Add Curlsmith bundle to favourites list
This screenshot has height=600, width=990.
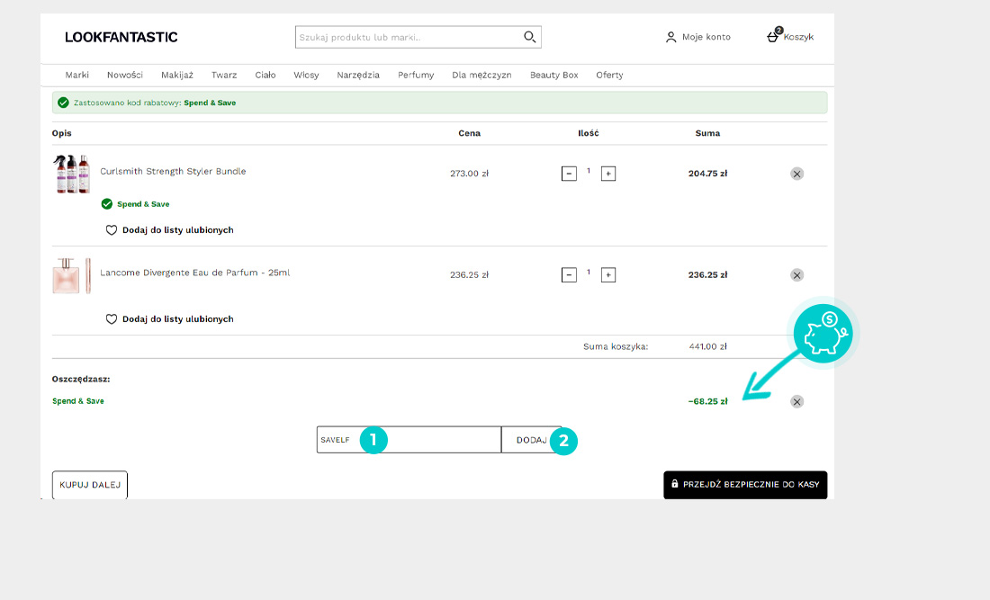coord(170,230)
